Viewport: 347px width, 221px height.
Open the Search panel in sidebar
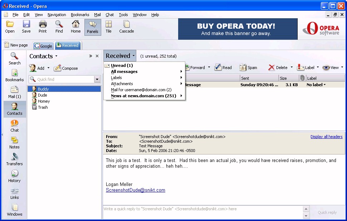15,59
